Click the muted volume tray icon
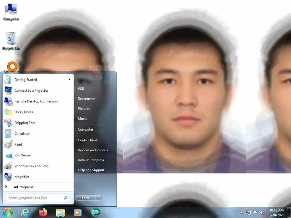Screen dimensions: 291x218 coord(262,213)
